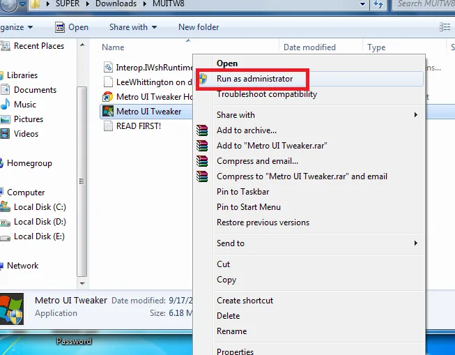455x355 pixels.
Task: Click WinRAR icon next to Add to "Metro UI Tweaker.rar"
Action: 202,146
